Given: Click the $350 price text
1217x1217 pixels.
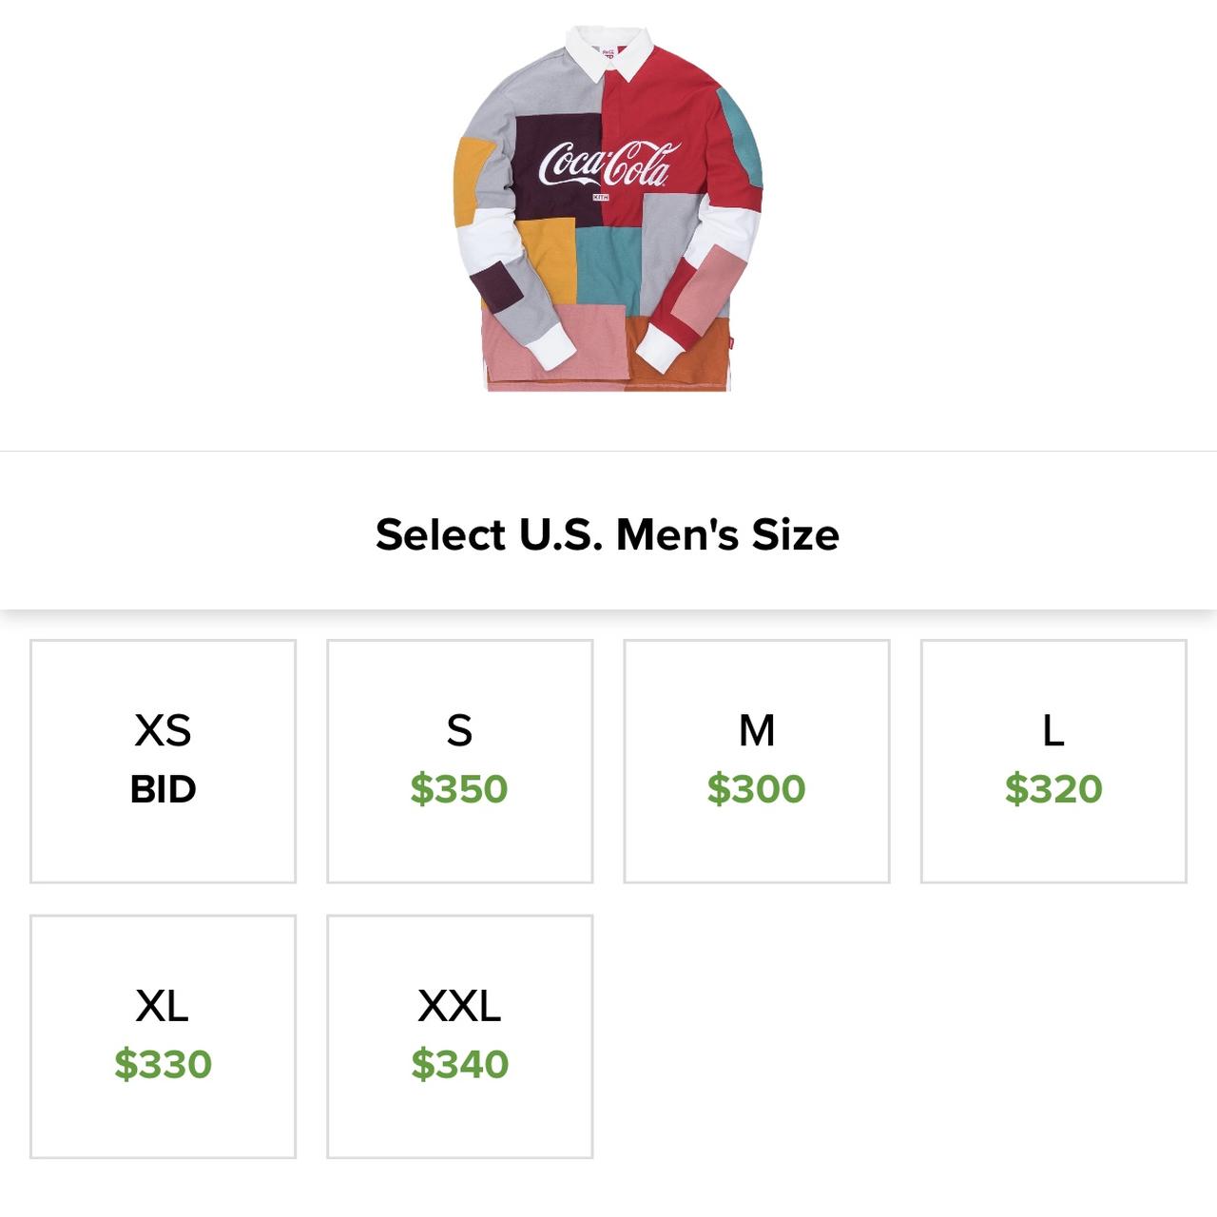Looking at the screenshot, I should pyautogui.click(x=459, y=789).
